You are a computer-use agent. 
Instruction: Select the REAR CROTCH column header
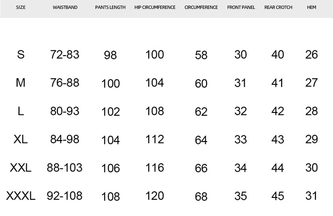tap(278, 8)
